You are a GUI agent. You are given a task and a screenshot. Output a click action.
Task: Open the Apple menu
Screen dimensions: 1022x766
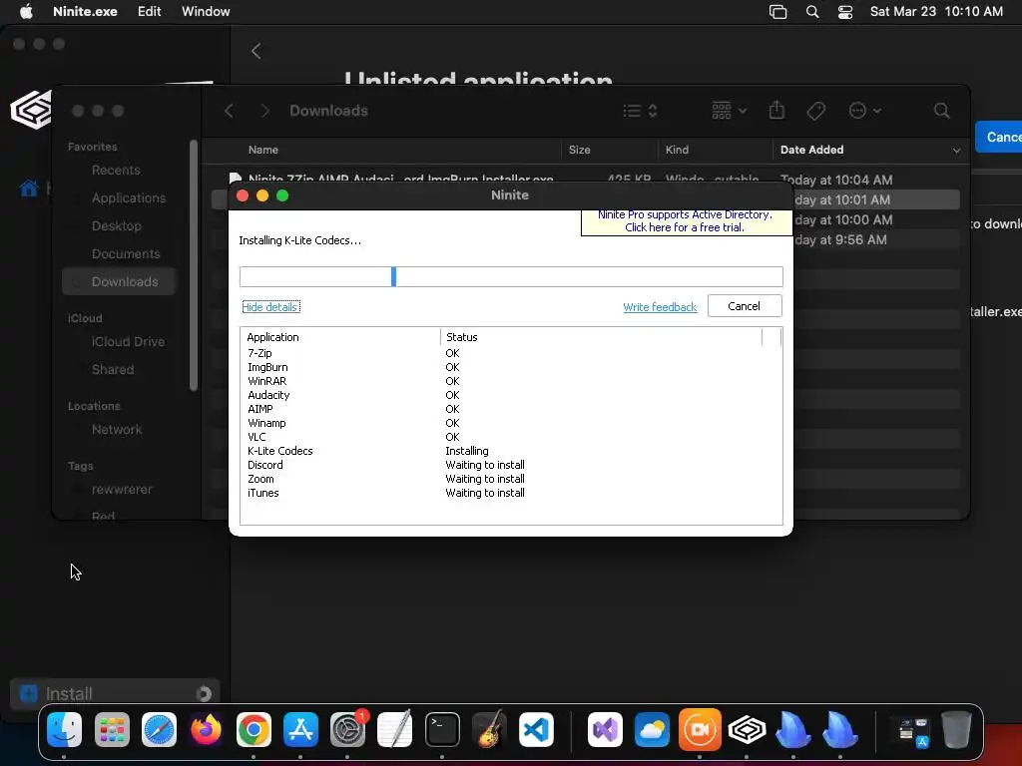pyautogui.click(x=26, y=11)
